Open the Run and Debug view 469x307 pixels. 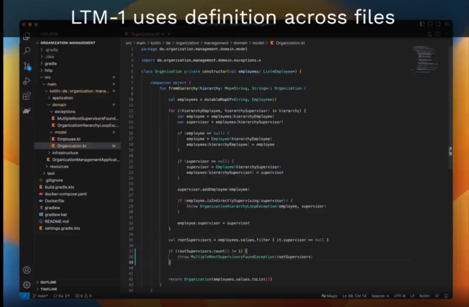pos(27,81)
